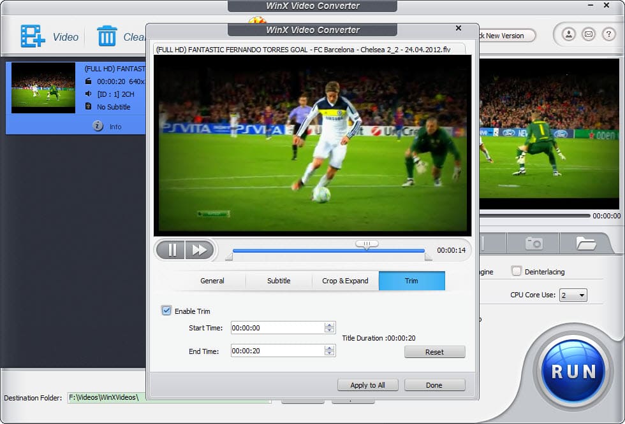625x424 pixels.
Task: Click Apply to All button
Action: 367,385
